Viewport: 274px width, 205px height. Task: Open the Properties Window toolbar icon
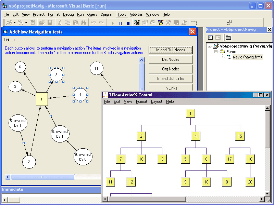[145, 23]
